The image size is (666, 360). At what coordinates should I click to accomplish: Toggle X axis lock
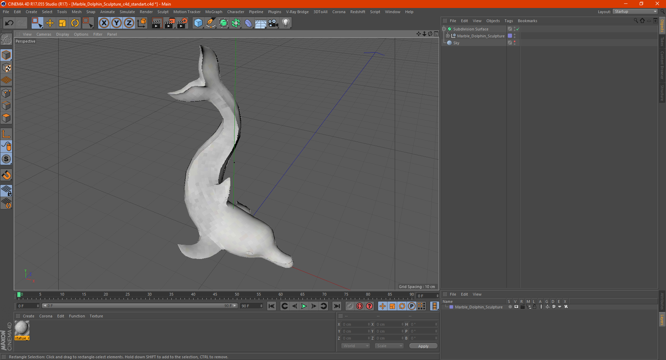coord(104,23)
